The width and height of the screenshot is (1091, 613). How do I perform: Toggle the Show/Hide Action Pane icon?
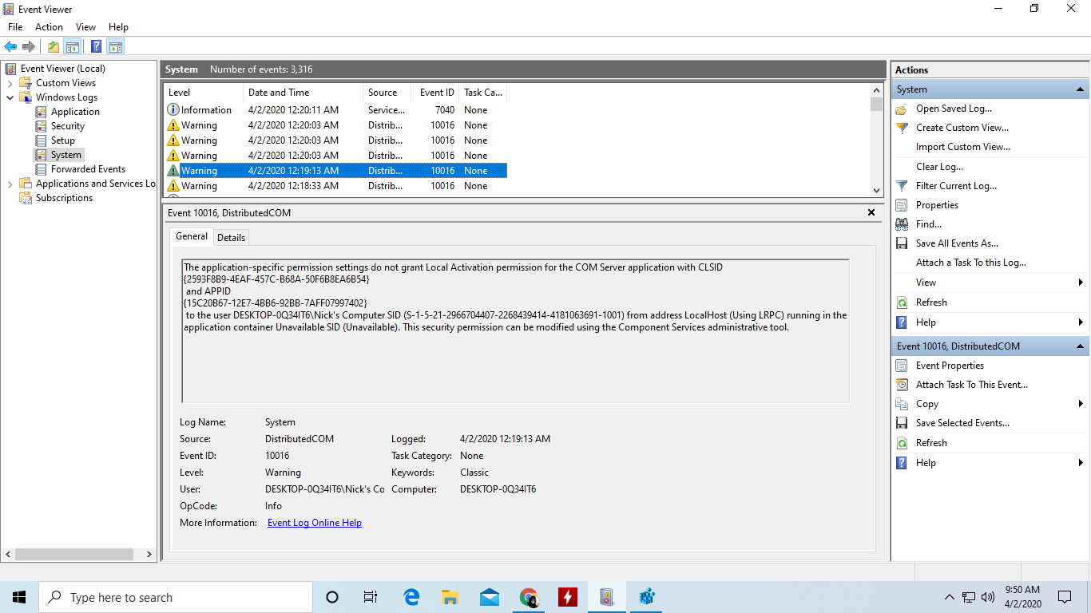click(115, 46)
